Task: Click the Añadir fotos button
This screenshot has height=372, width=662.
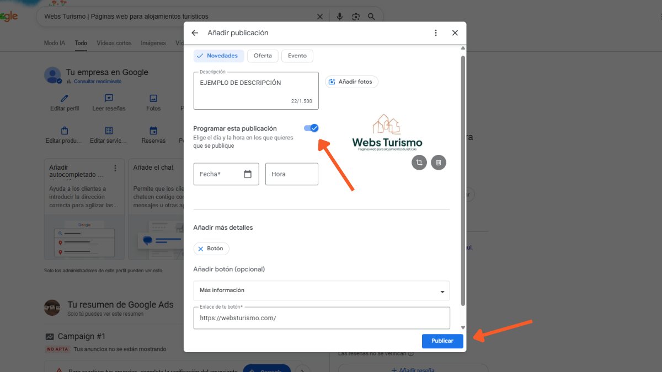Action: tap(351, 82)
